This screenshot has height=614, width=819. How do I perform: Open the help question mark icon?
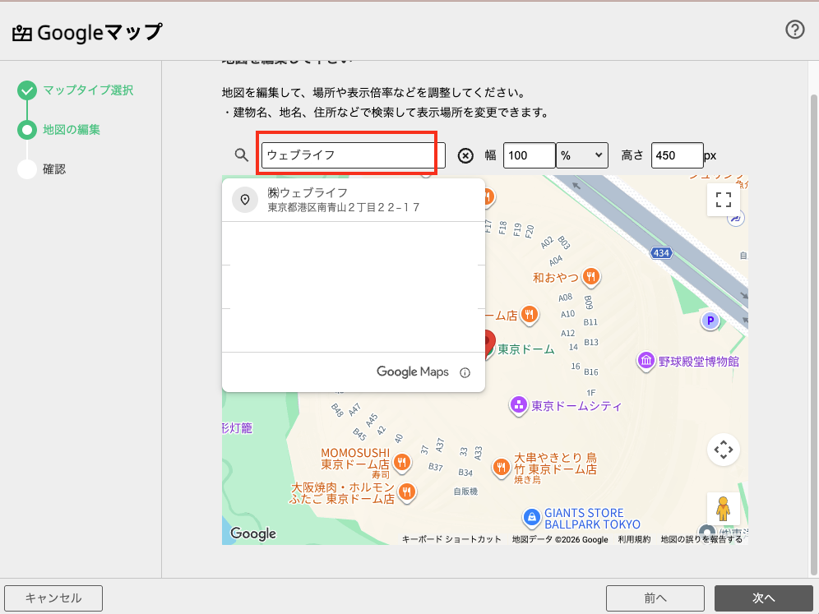click(x=794, y=30)
